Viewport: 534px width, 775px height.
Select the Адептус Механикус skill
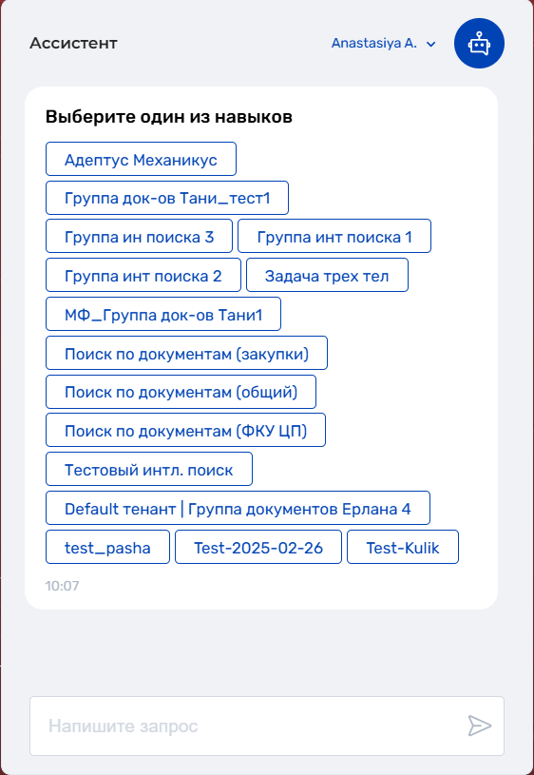pyautogui.click(x=141, y=159)
